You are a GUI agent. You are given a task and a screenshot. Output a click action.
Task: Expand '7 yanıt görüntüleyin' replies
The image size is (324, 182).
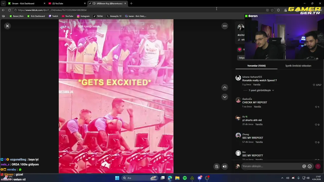[x=261, y=90]
